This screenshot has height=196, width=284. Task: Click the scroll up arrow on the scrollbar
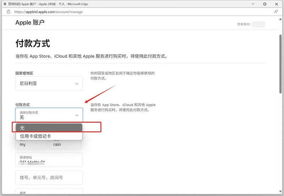point(280,19)
